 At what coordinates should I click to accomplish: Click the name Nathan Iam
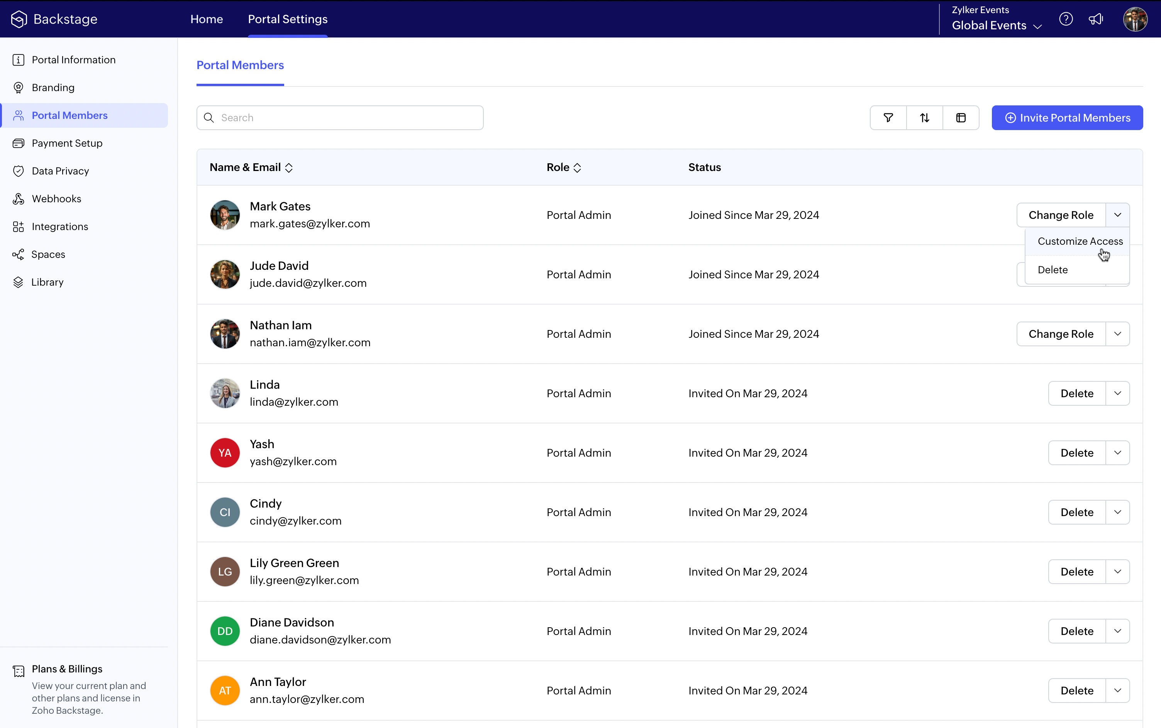281,325
